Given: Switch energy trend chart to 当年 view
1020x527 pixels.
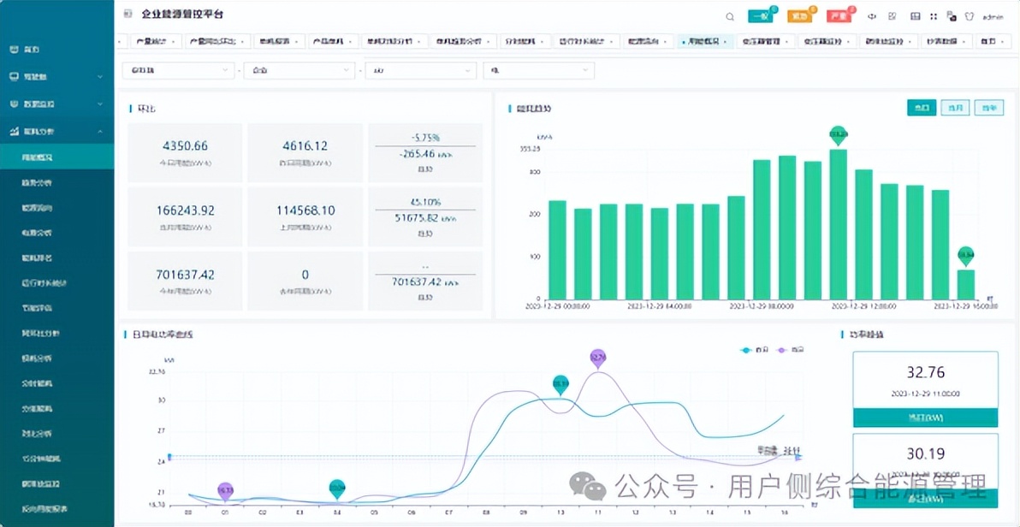Looking at the screenshot, I should (988, 107).
